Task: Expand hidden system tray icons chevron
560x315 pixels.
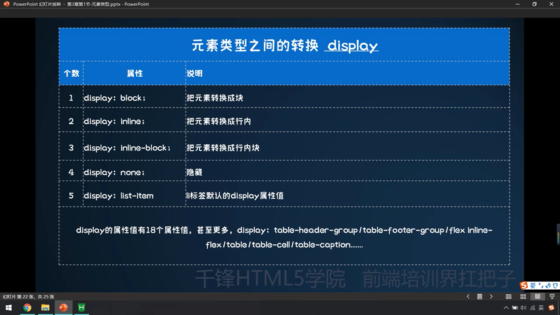Action: point(506,308)
